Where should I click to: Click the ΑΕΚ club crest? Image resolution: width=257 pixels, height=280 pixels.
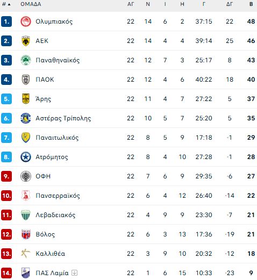point(26,41)
